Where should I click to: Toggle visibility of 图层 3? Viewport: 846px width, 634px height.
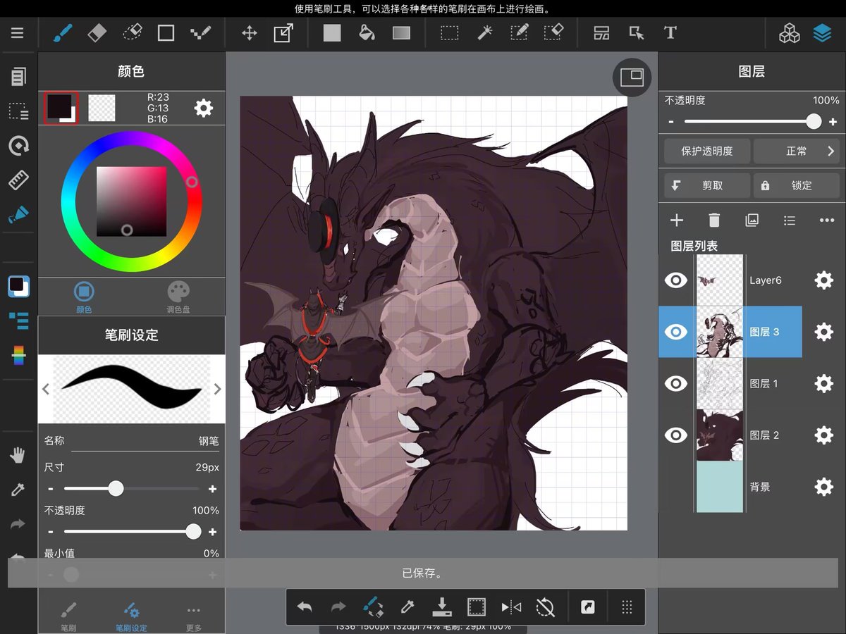pyautogui.click(x=676, y=332)
